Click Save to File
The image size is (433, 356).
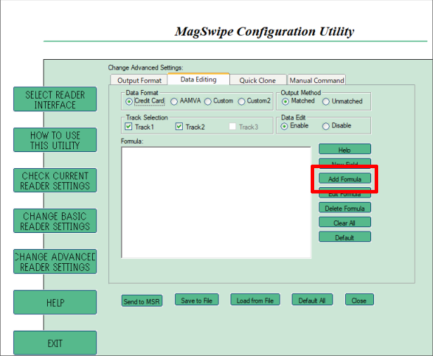[197, 300]
